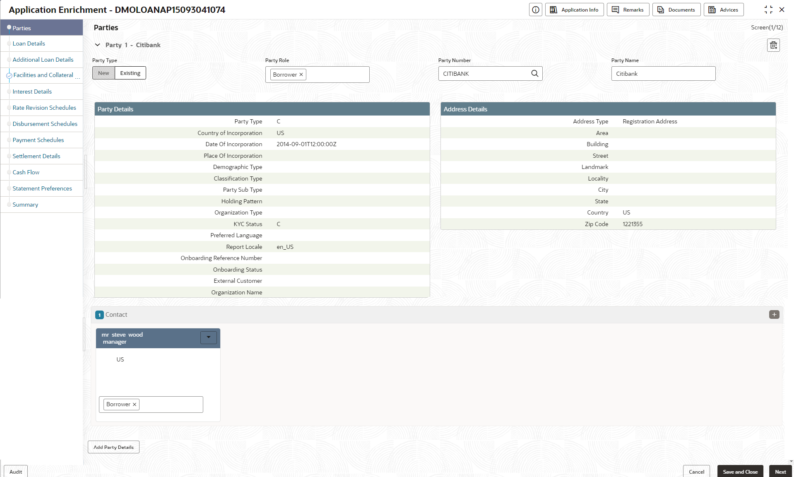Image resolution: width=794 pixels, height=477 pixels.
Task: Go to the Payment Schedules step
Action: [x=38, y=140]
